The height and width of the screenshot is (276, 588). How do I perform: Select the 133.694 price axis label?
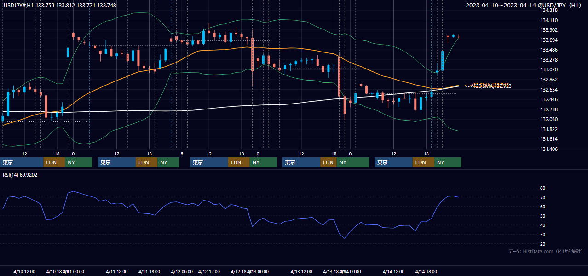549,40
